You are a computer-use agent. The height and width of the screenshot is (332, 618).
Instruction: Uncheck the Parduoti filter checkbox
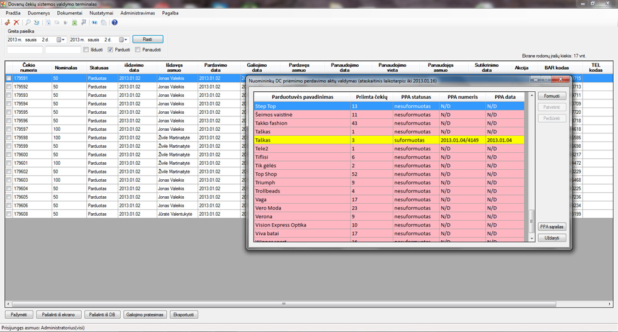click(110, 50)
